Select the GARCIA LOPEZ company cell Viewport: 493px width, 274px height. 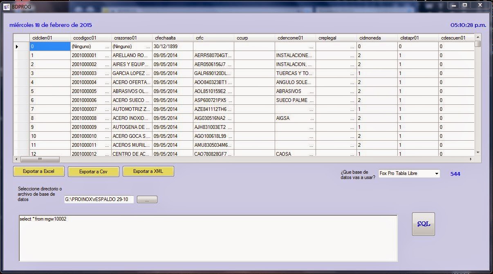132,73
